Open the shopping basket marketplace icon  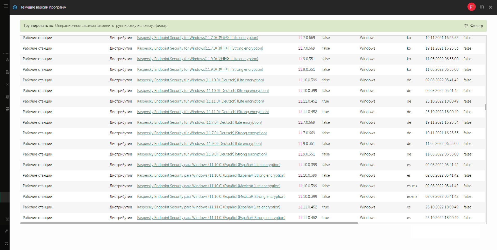(8, 219)
